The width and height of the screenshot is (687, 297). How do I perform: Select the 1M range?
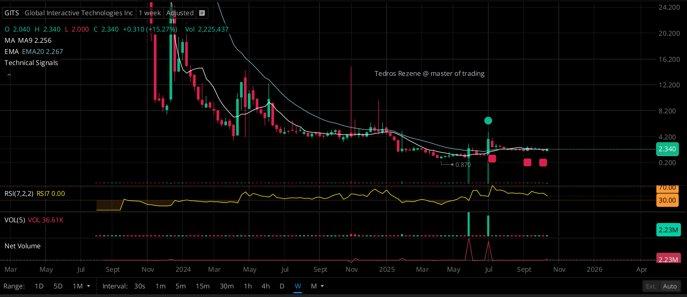pos(78,286)
